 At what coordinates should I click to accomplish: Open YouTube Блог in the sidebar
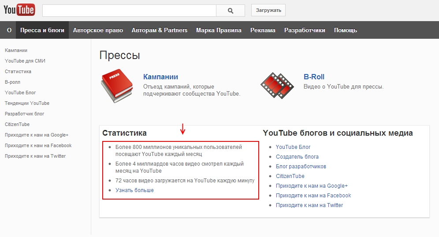(x=20, y=93)
